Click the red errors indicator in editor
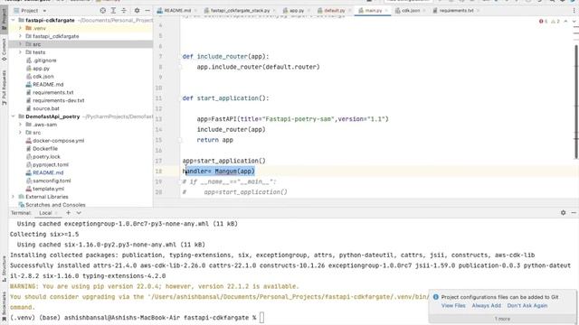Viewport: 579px width, 325px height. coord(544,22)
